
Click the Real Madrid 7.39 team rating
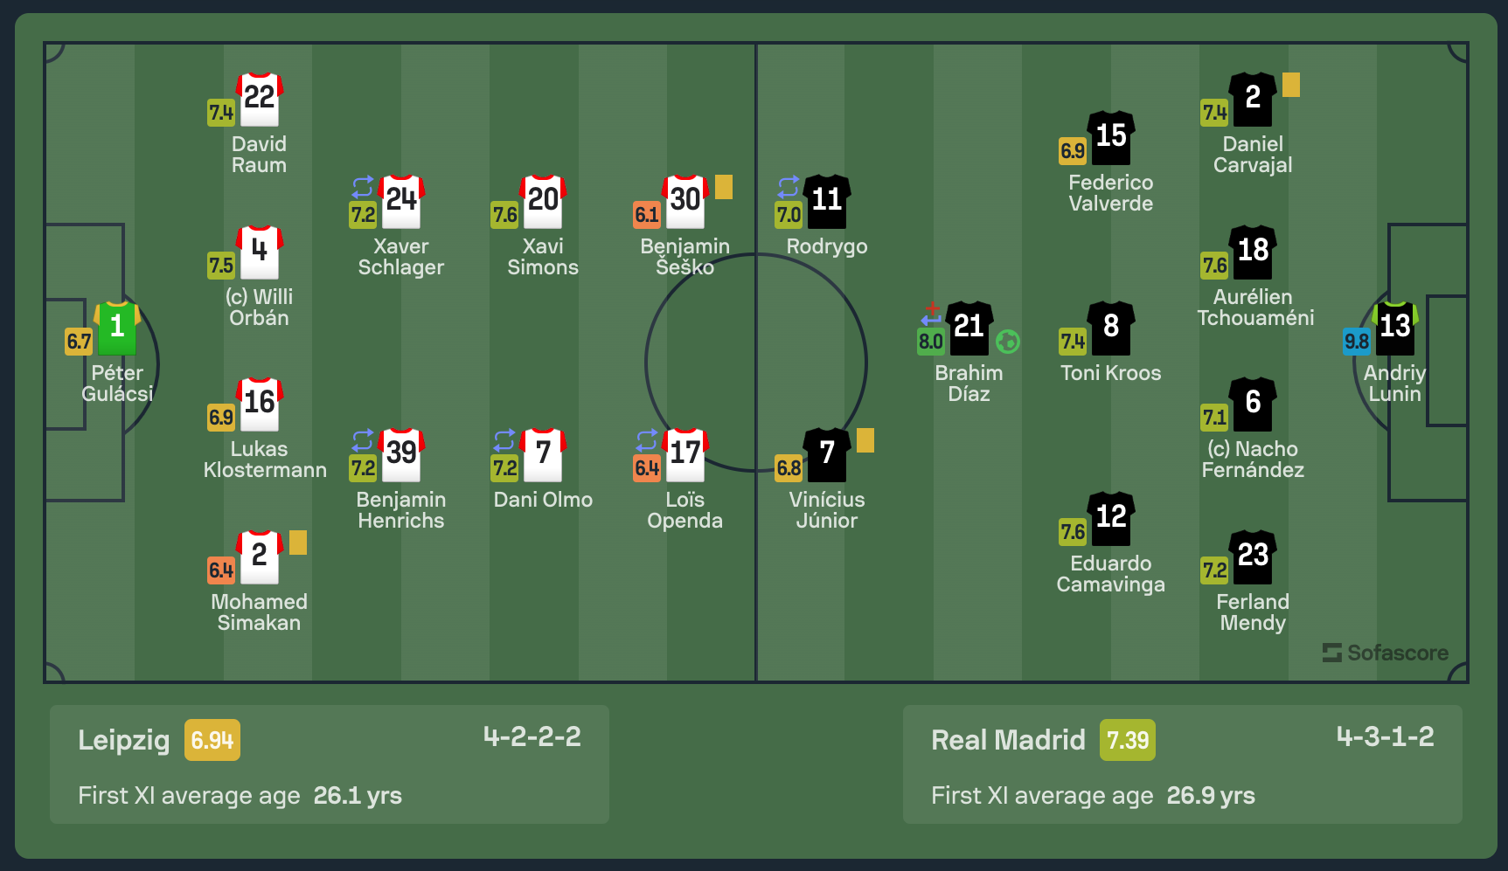point(1128,741)
